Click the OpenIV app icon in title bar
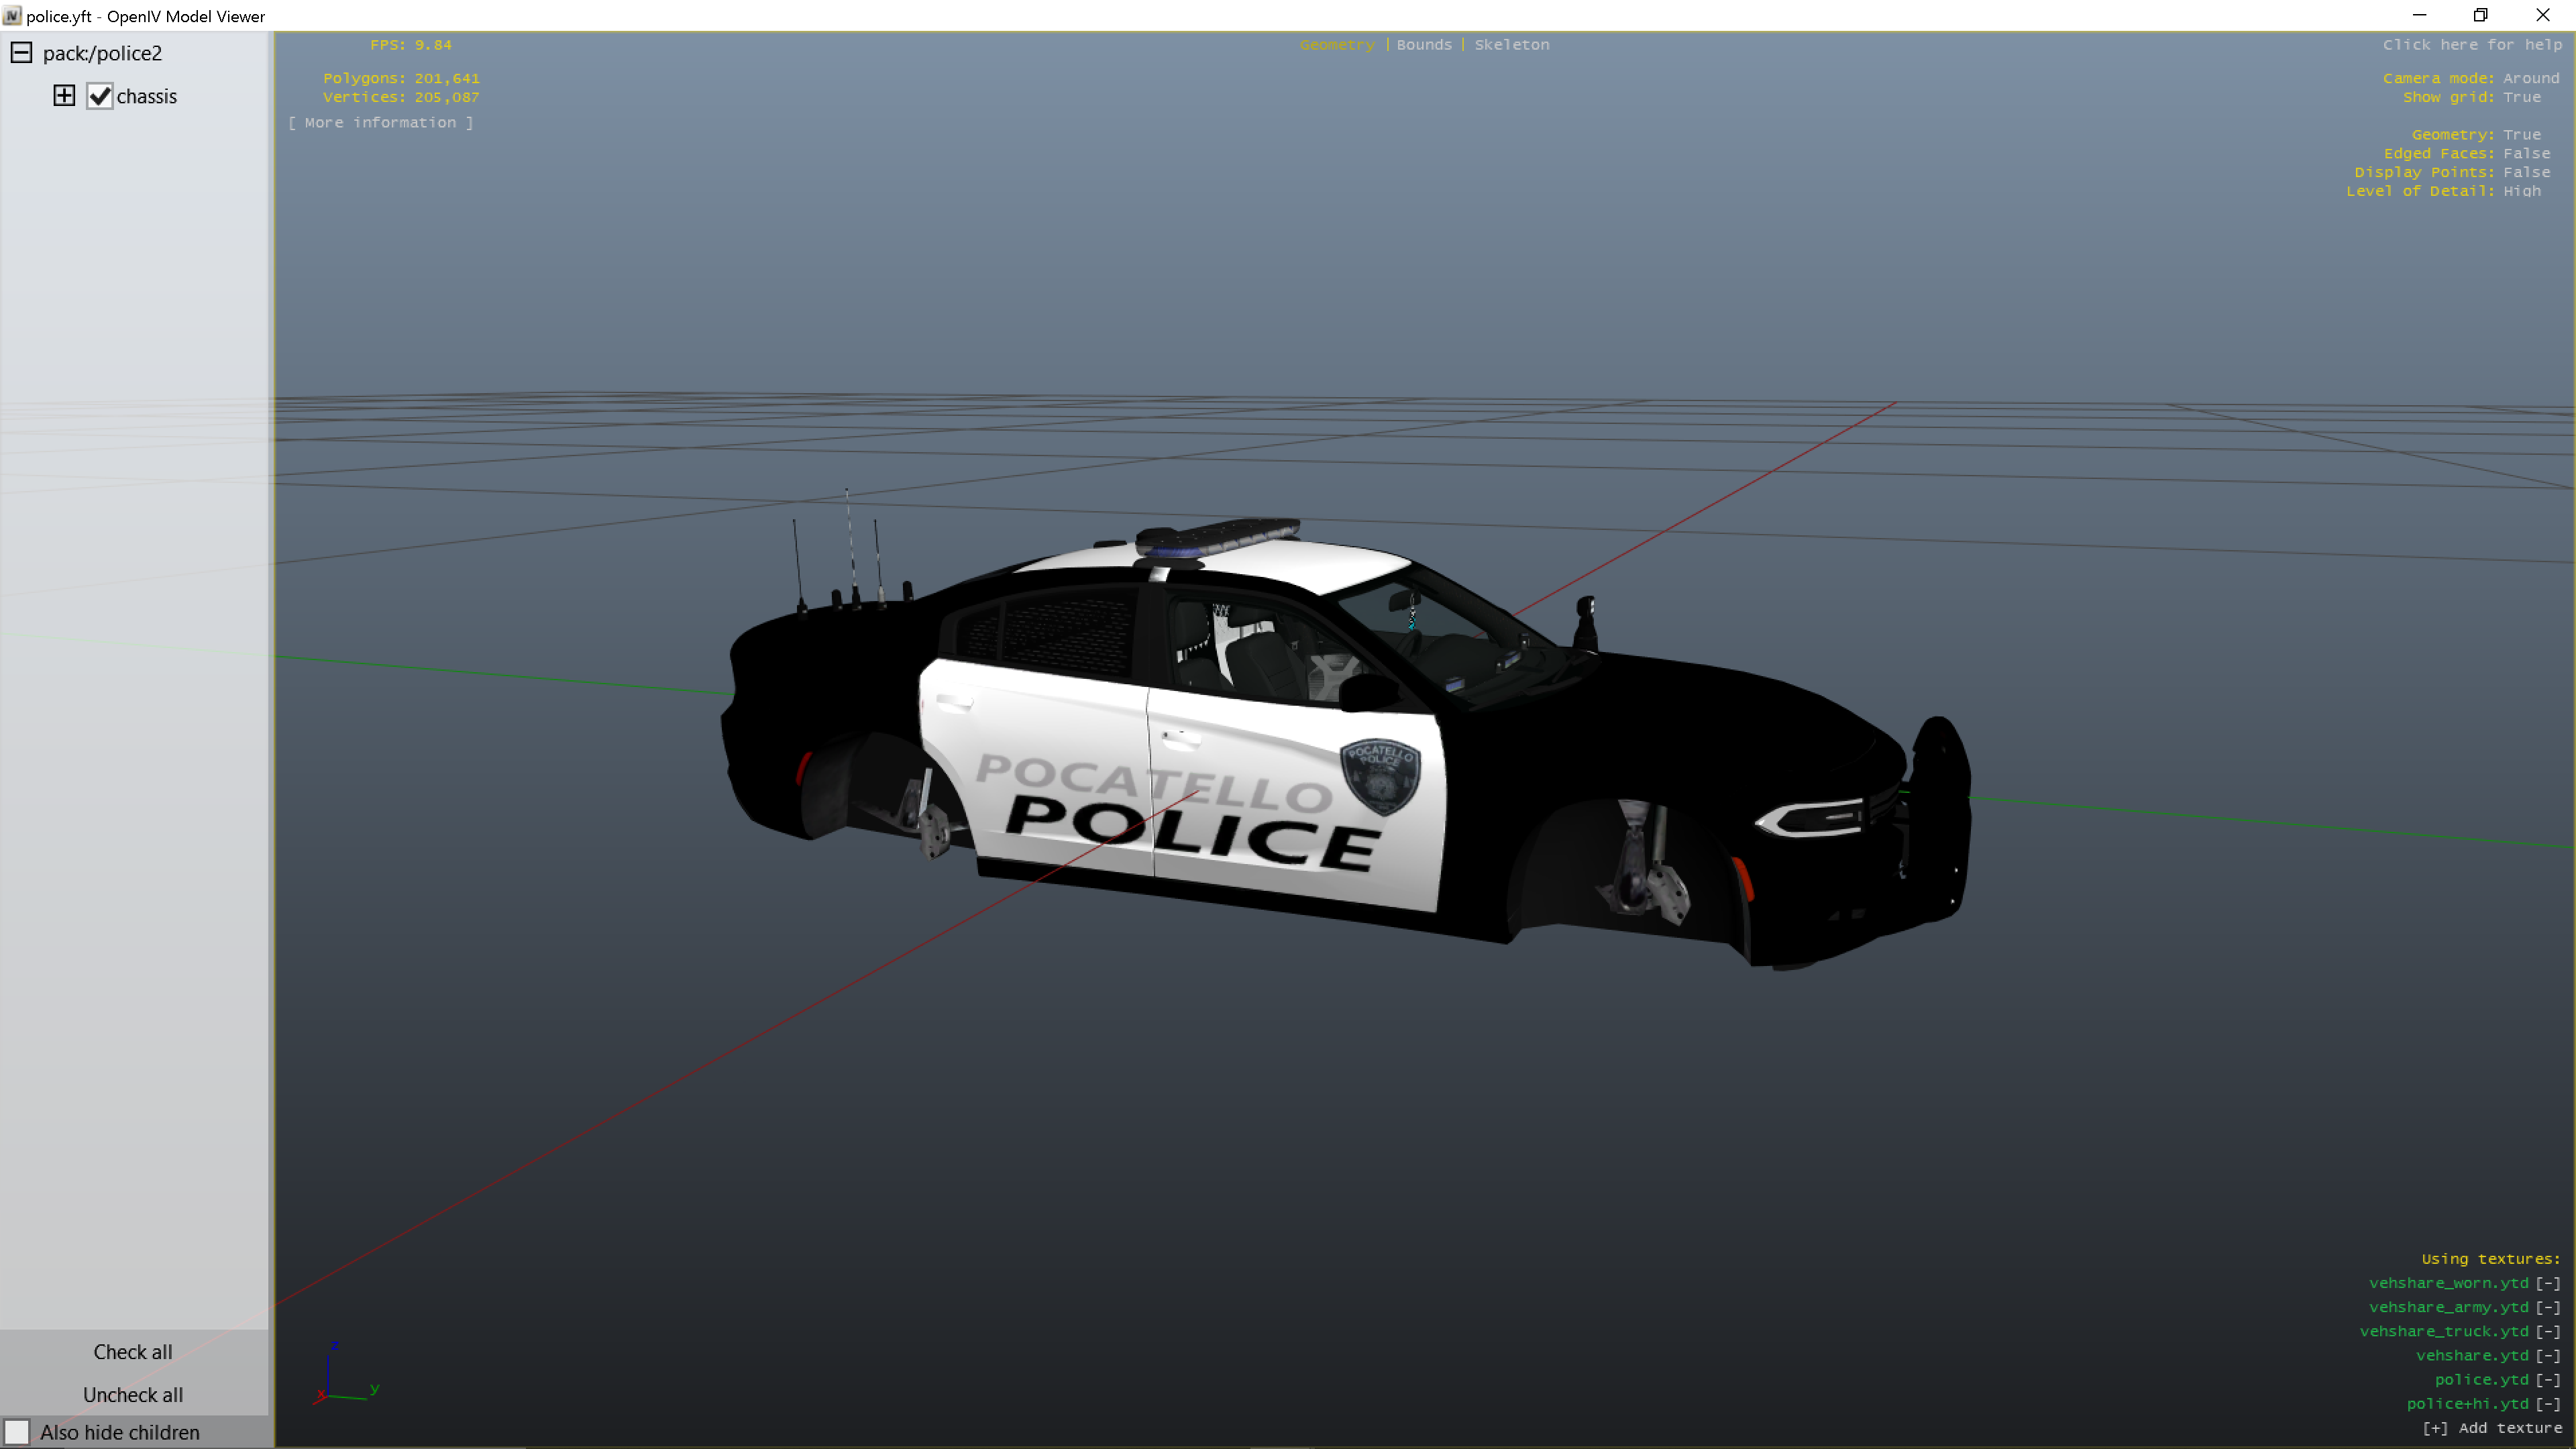 (x=12, y=16)
